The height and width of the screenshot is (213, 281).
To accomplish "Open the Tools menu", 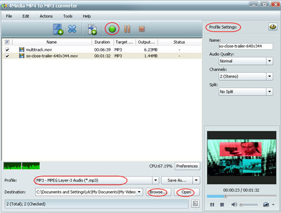I will [67, 16].
